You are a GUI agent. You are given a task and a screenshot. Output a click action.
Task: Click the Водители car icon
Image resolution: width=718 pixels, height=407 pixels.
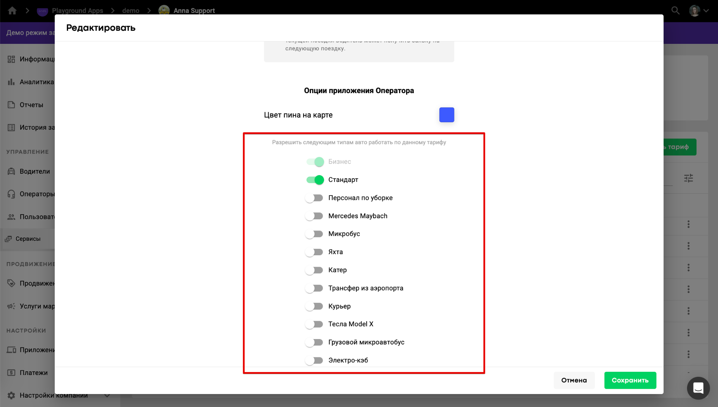(12, 171)
